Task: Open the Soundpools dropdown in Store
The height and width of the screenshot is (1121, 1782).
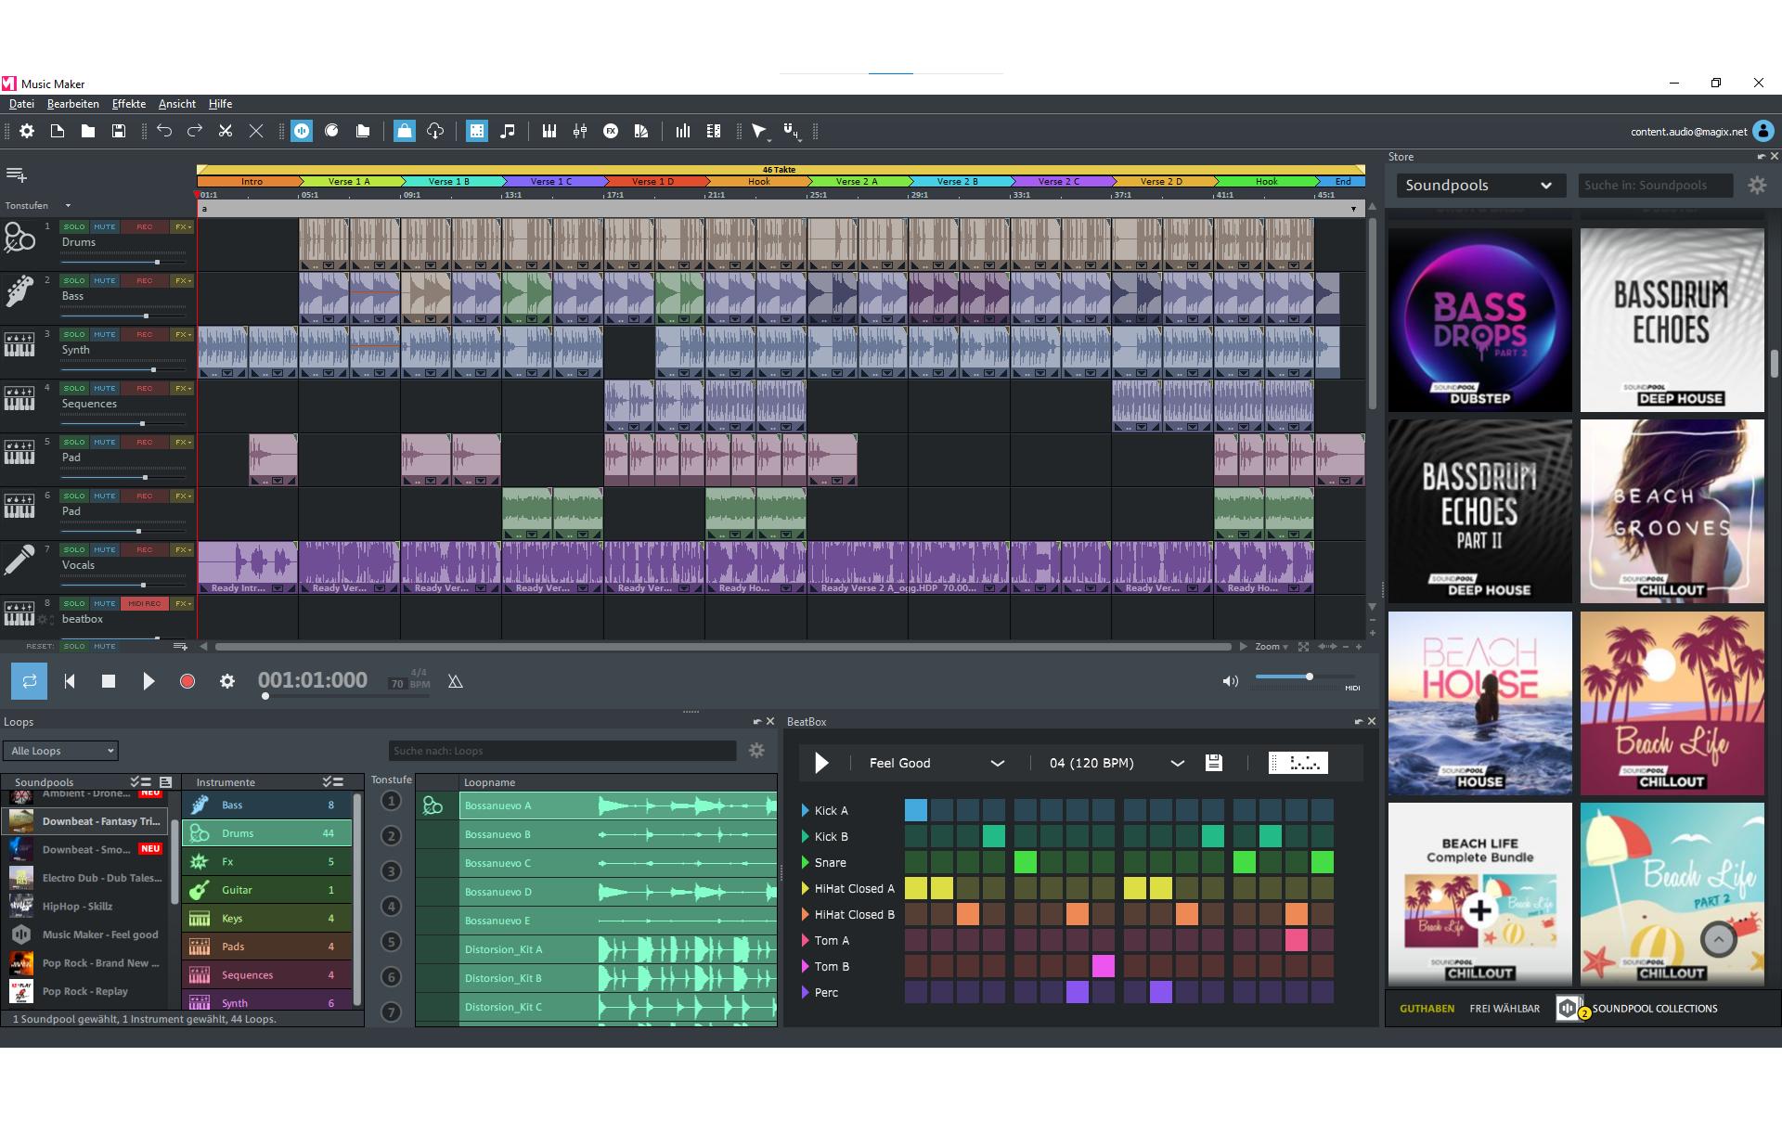Action: coord(1479,186)
